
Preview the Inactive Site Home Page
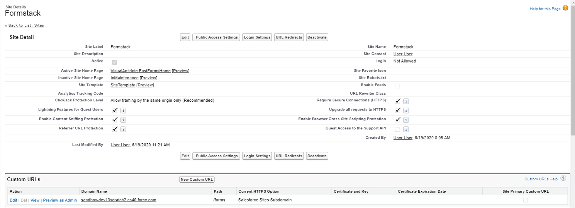coord(149,78)
